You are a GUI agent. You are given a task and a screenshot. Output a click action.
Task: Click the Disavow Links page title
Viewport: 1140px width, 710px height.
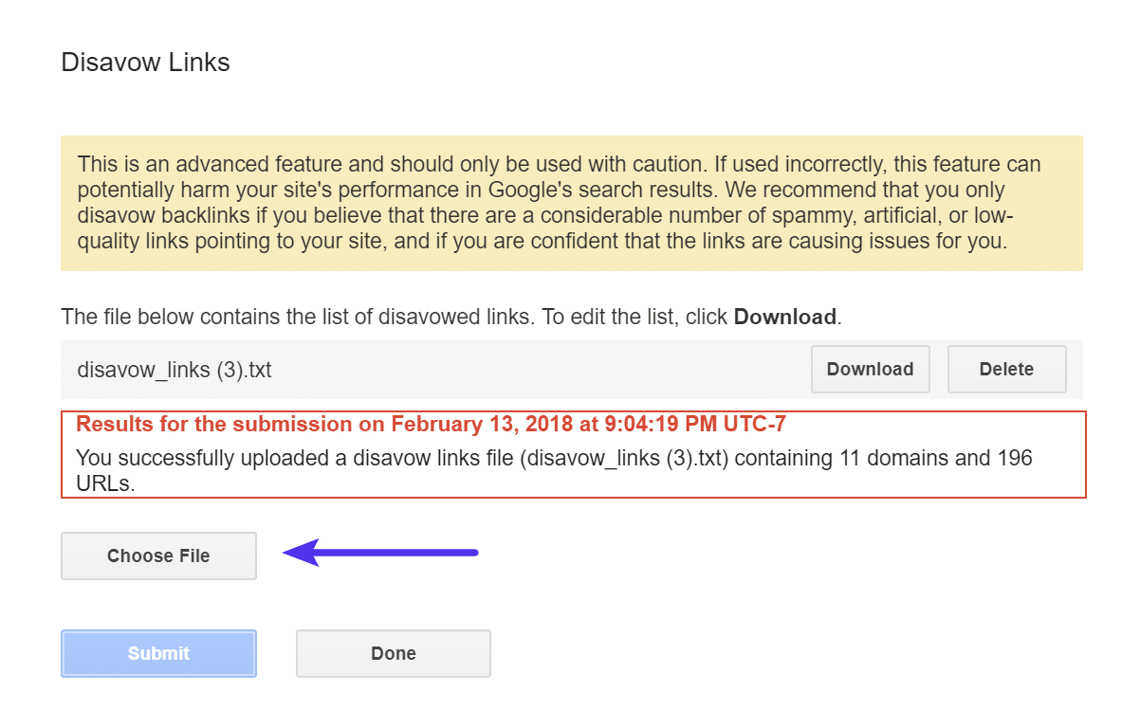tap(145, 62)
